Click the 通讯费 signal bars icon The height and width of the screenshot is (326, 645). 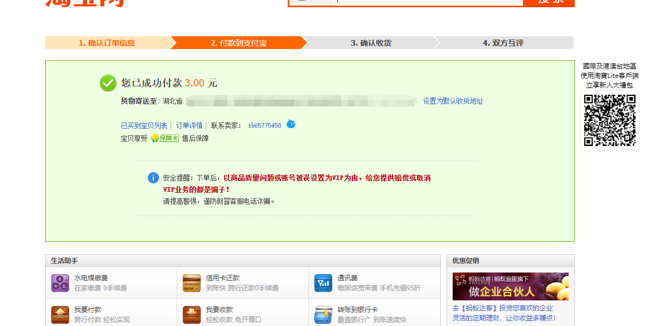click(x=323, y=283)
